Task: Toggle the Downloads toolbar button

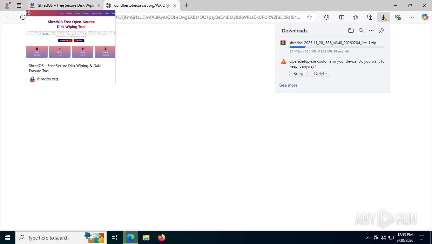Action: [384, 17]
